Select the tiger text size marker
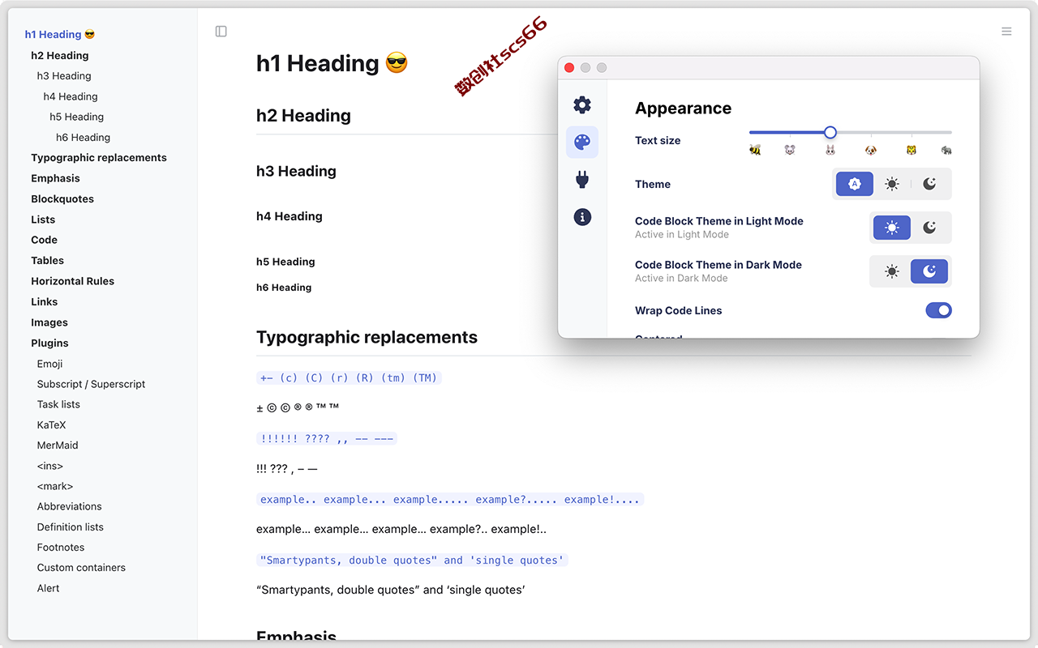Screen dimensions: 1038x648 [911, 150]
